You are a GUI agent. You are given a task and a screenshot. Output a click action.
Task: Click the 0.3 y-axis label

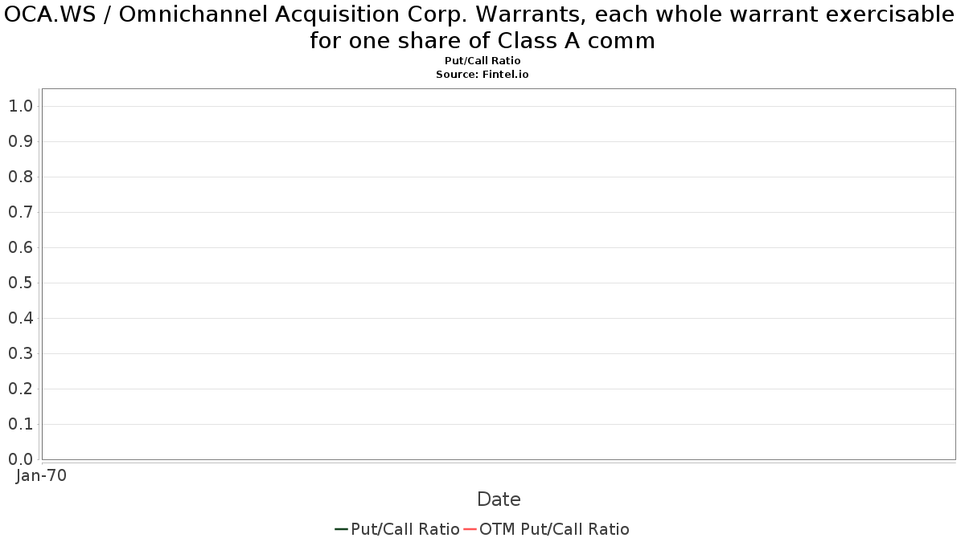pyautogui.click(x=20, y=353)
